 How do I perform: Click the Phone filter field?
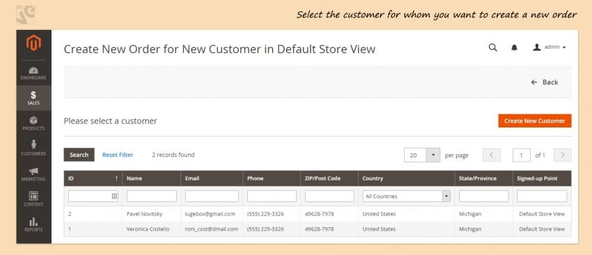tap(272, 196)
